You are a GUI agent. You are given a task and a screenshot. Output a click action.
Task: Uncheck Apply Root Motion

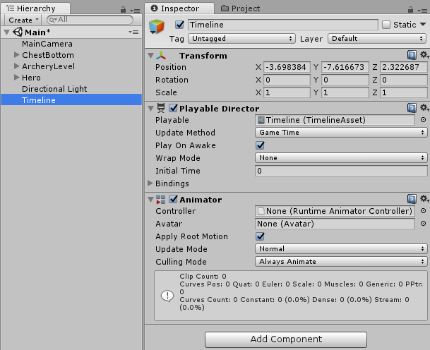[261, 236]
